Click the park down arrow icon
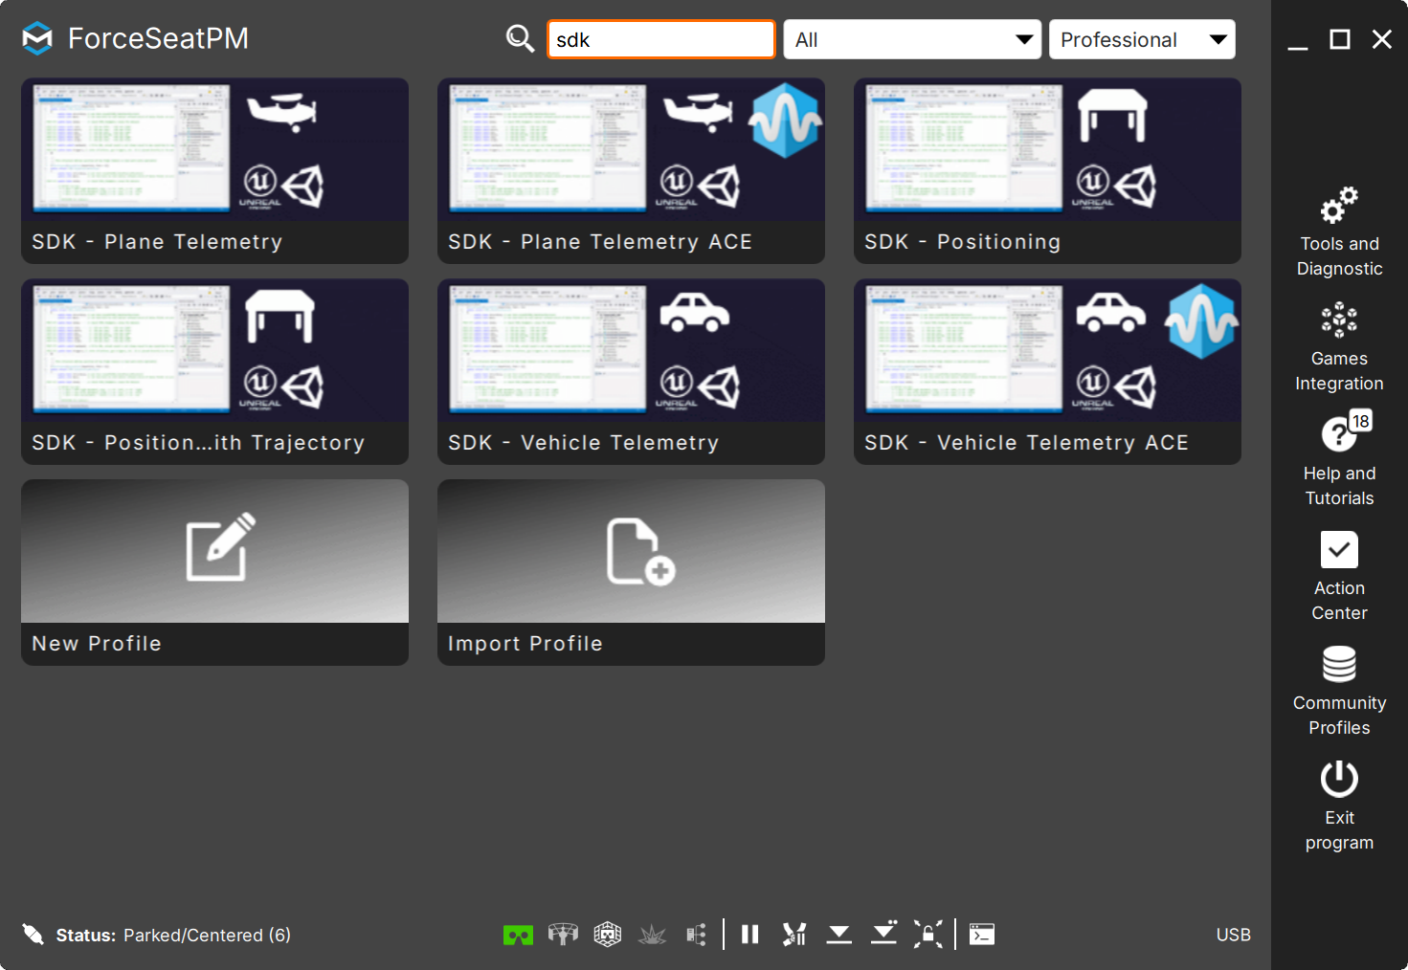This screenshot has width=1408, height=970. (839, 935)
